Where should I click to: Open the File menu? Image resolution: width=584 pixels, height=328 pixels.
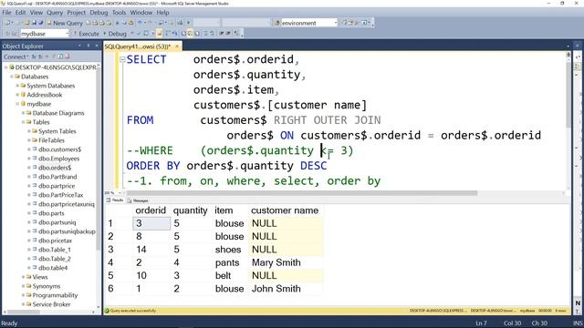(x=6, y=12)
